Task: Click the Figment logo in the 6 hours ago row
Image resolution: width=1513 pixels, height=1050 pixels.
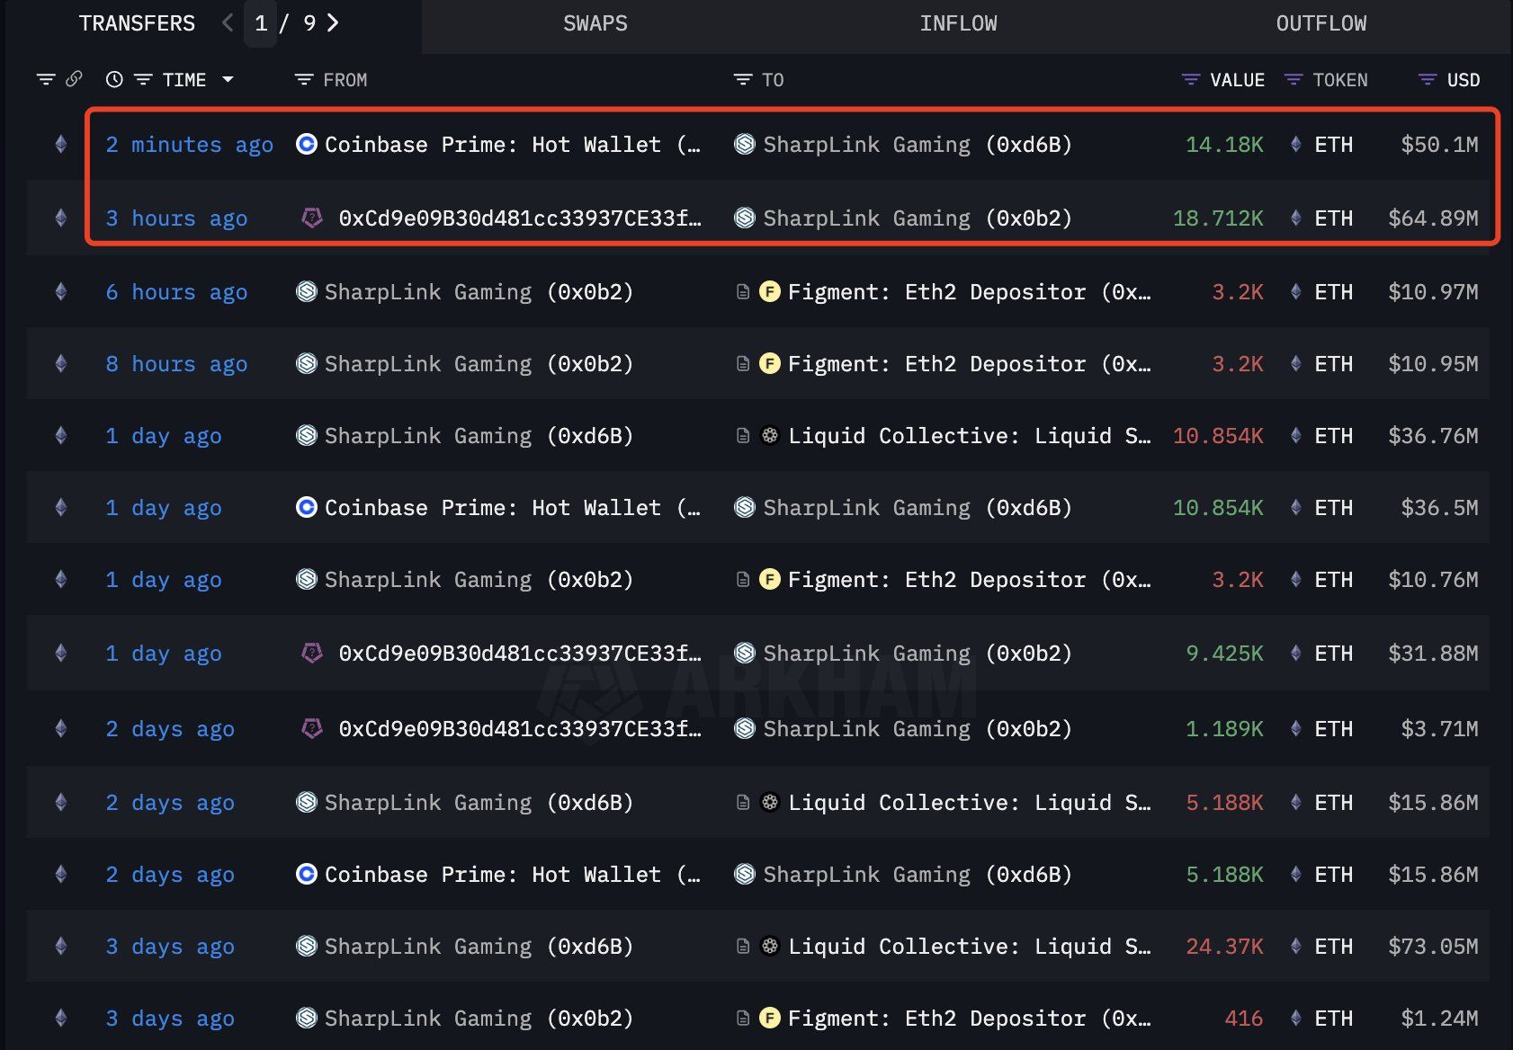Action: pos(770,291)
